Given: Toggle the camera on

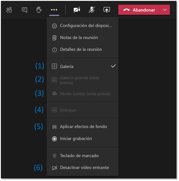Looking at the screenshot, I should coord(77,10).
